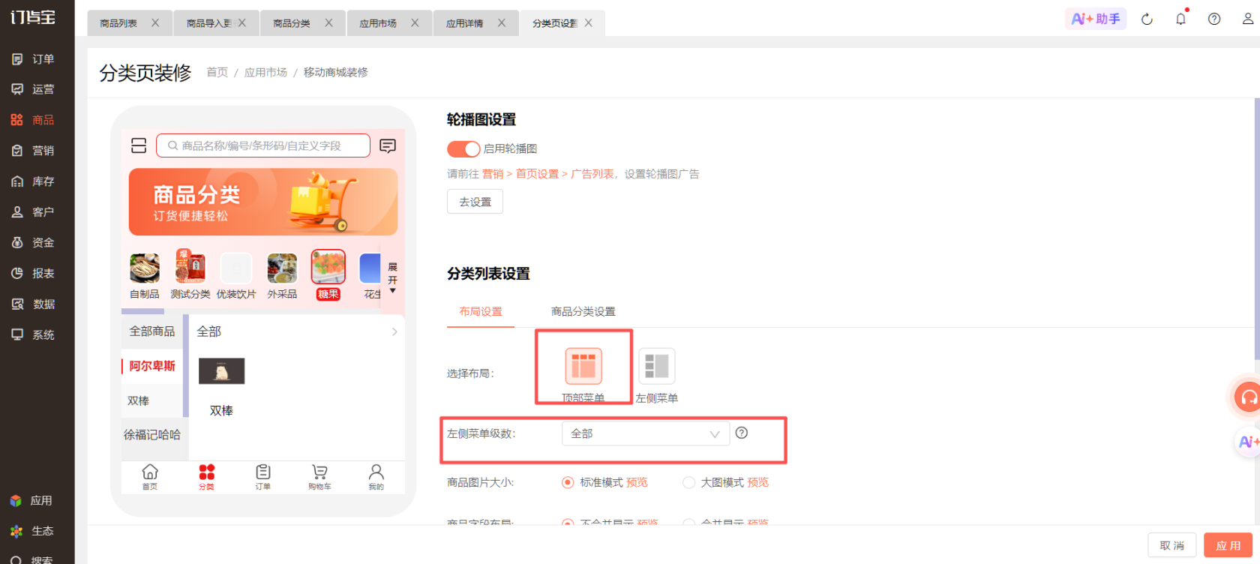Switch to the 商品列表 tab
Image resolution: width=1260 pixels, height=564 pixels.
click(118, 24)
